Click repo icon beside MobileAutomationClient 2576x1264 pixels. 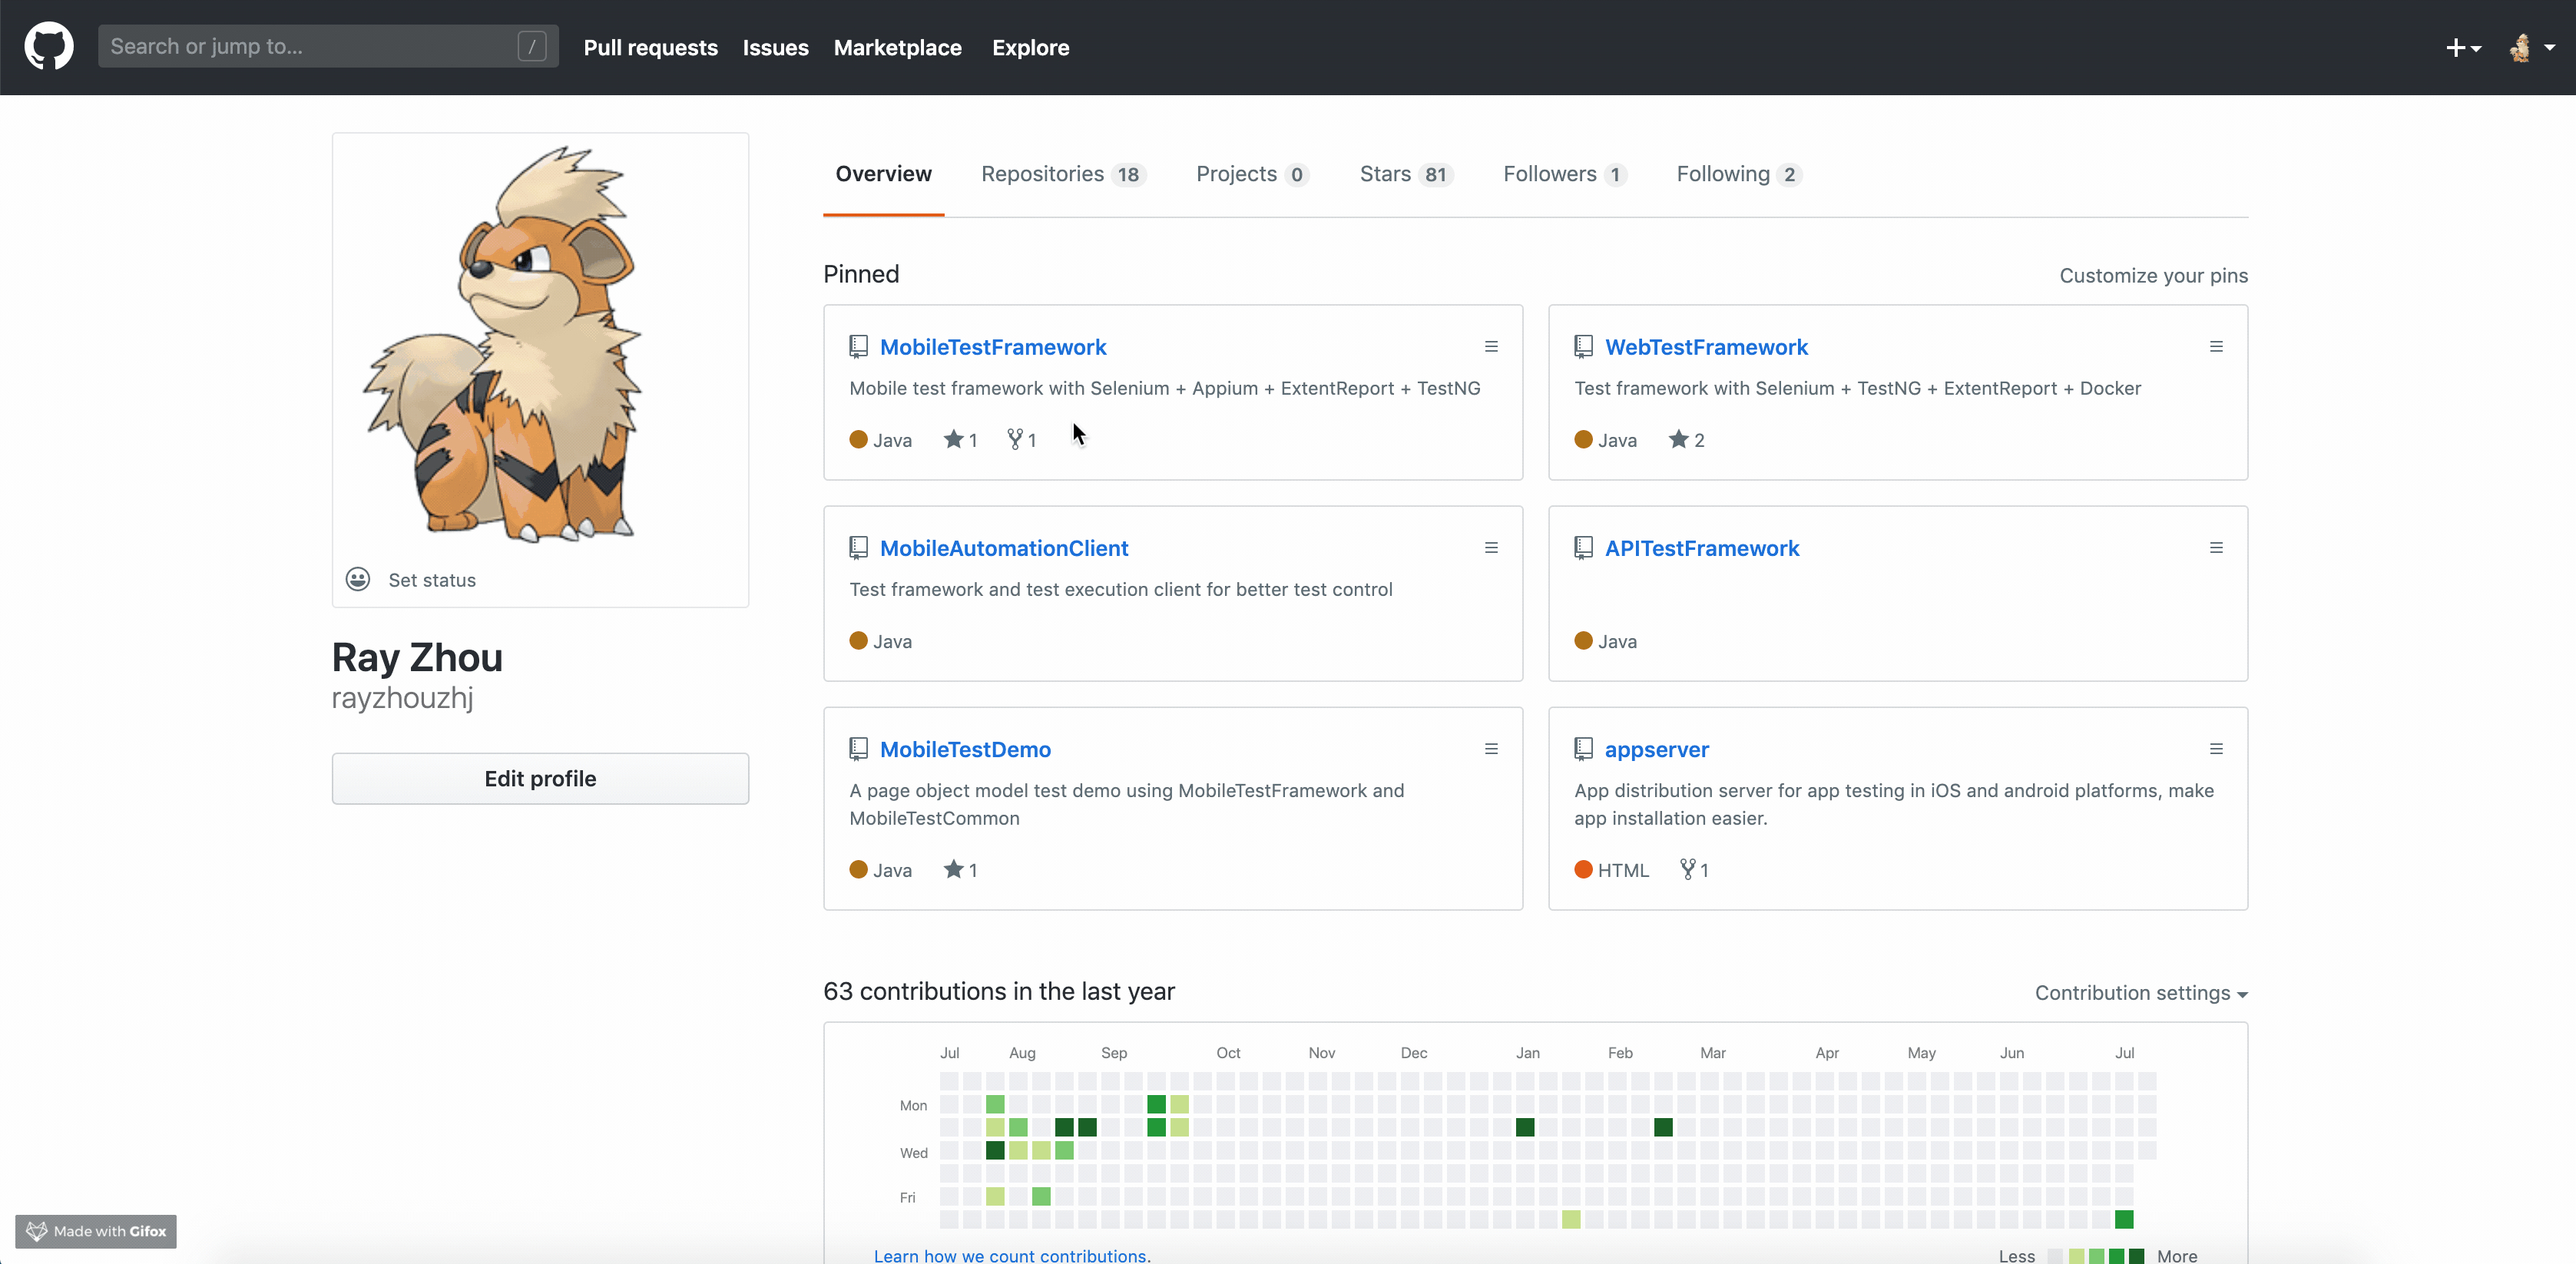pos(858,548)
